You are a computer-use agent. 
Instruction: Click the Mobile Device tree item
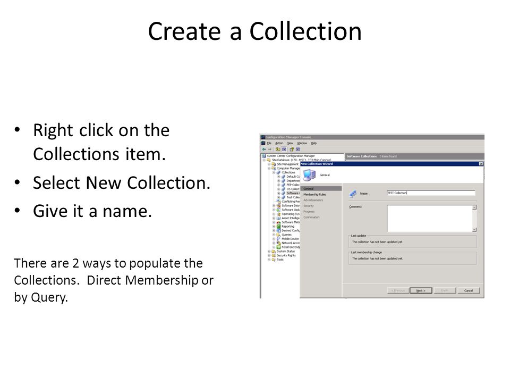tap(290, 239)
